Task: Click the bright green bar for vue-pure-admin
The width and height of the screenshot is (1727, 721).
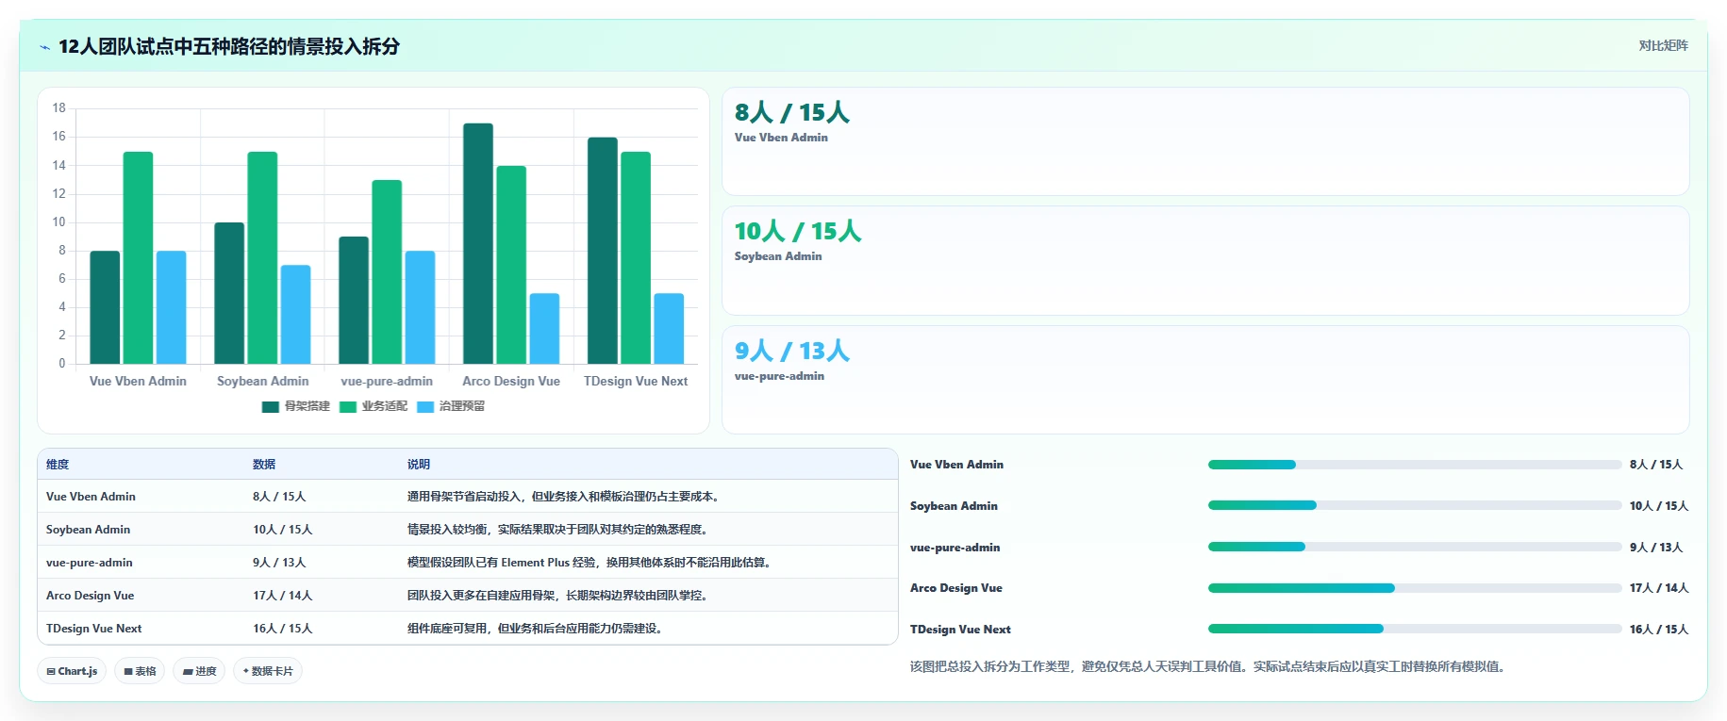Action: 387,271
